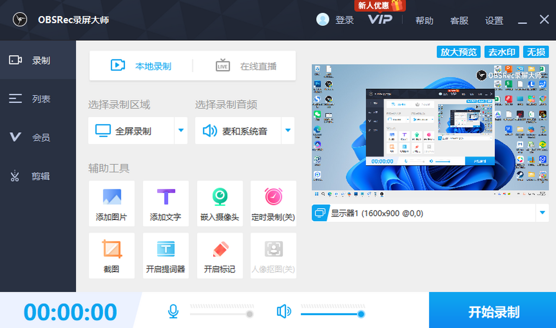Switch to 本地录制 local recording tab
556x328 pixels.
click(141, 66)
